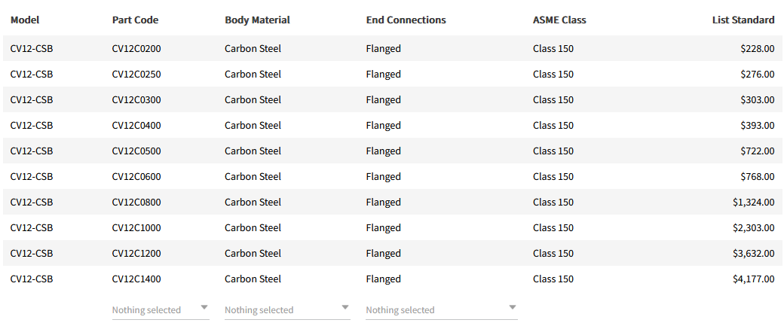Click Class 150 in the CV12C0600 row
Viewport: 784px width, 332px height.
(x=553, y=177)
